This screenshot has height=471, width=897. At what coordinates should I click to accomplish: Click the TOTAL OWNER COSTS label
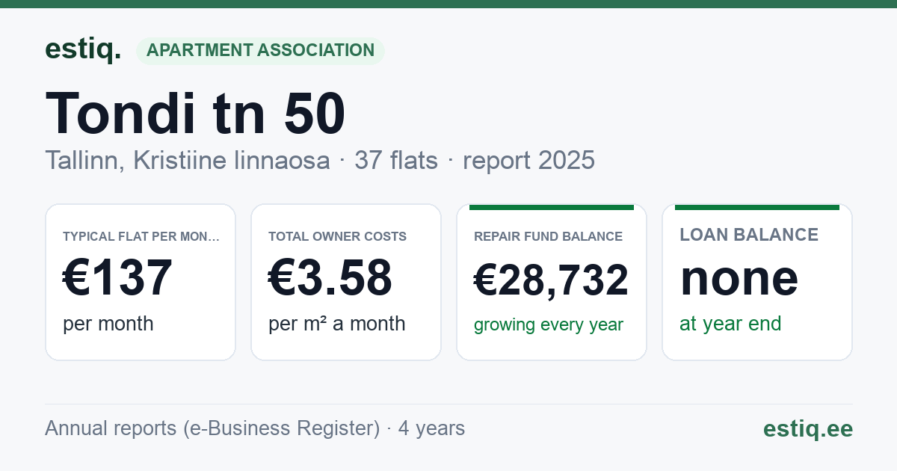pos(337,236)
